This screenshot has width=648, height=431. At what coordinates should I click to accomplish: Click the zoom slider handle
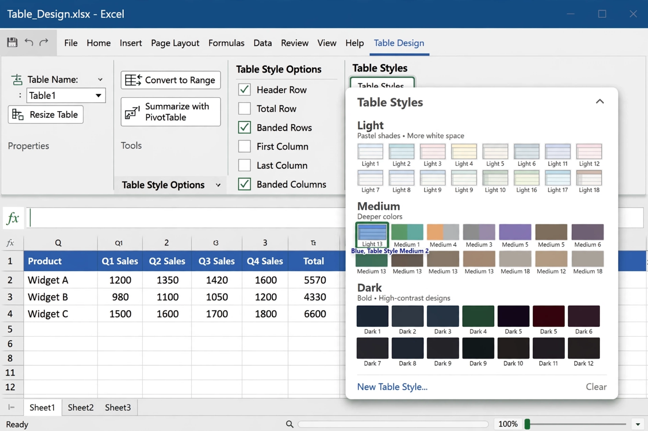pos(527,424)
